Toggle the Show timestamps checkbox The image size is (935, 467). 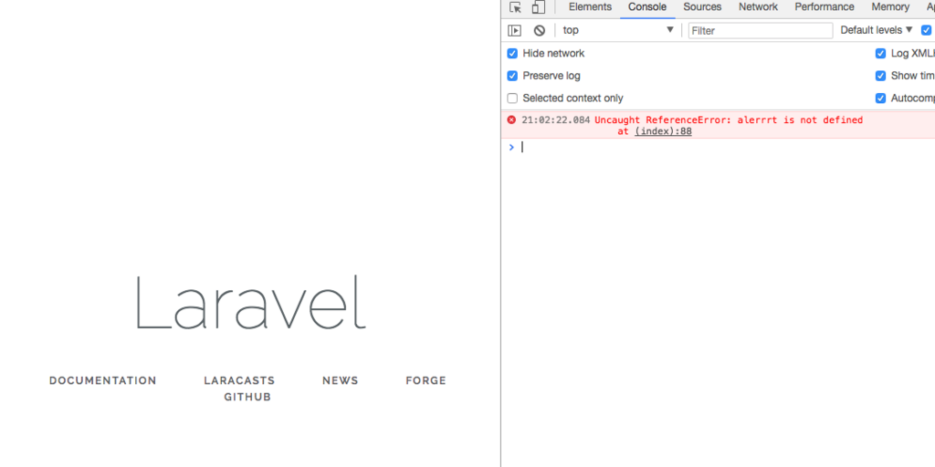[880, 77]
